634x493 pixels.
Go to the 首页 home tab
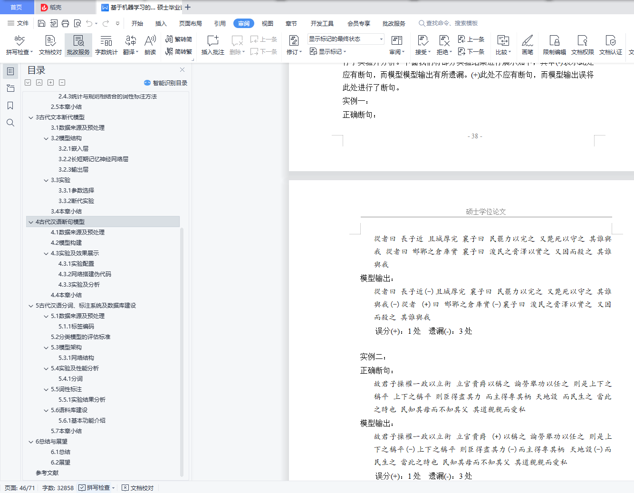[17, 7]
